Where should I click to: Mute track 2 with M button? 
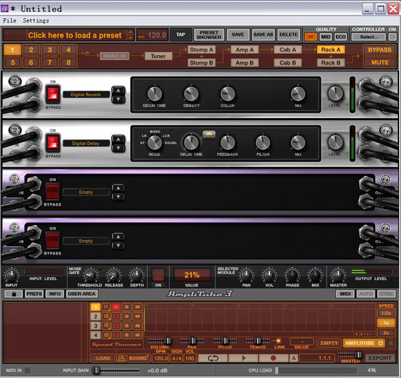click(137, 317)
